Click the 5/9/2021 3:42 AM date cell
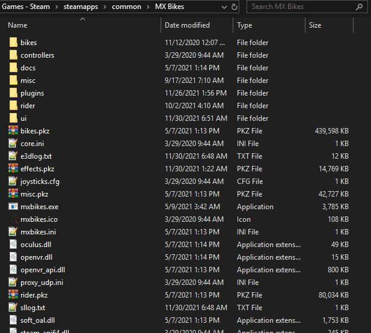 [x=192, y=206]
